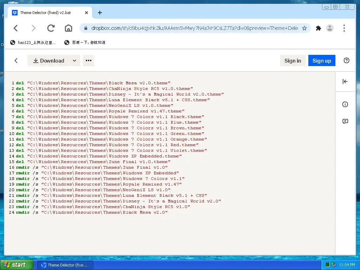This screenshot has width=360, height=270.
Task: Click line 22 rmdir Disney Magical World v2.0
Action: click(x=118, y=201)
